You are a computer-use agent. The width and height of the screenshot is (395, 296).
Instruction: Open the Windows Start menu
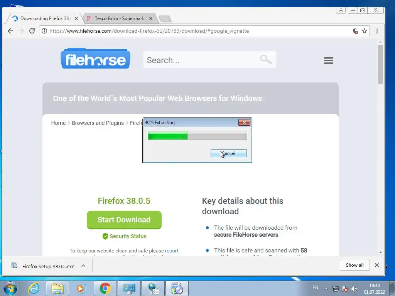click(x=10, y=288)
